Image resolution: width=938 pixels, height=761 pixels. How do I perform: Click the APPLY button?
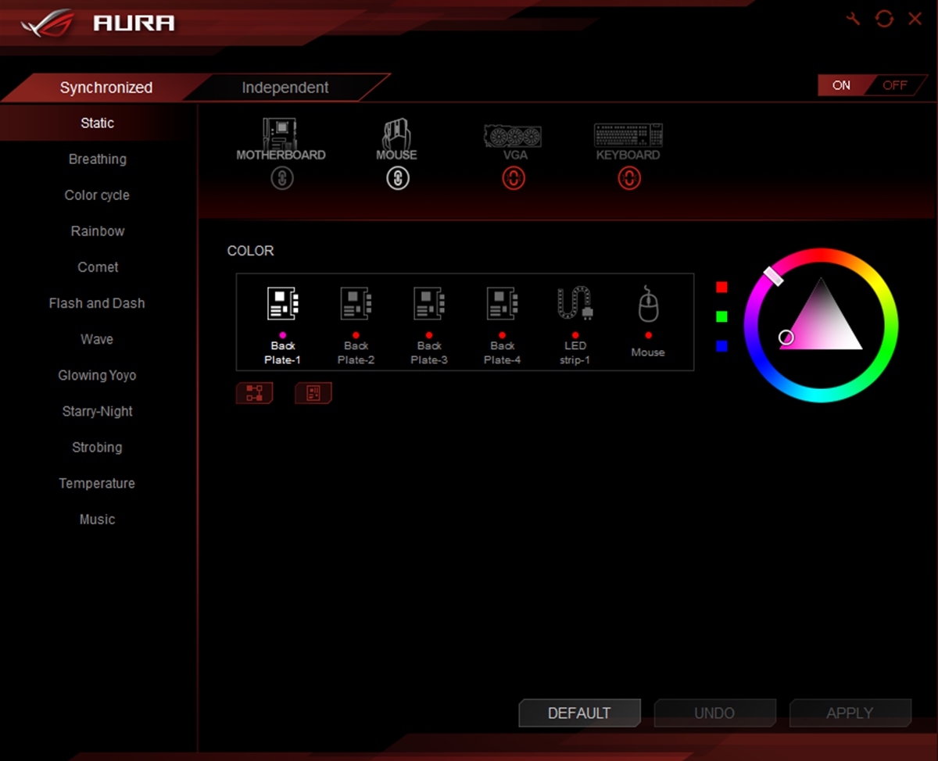850,713
